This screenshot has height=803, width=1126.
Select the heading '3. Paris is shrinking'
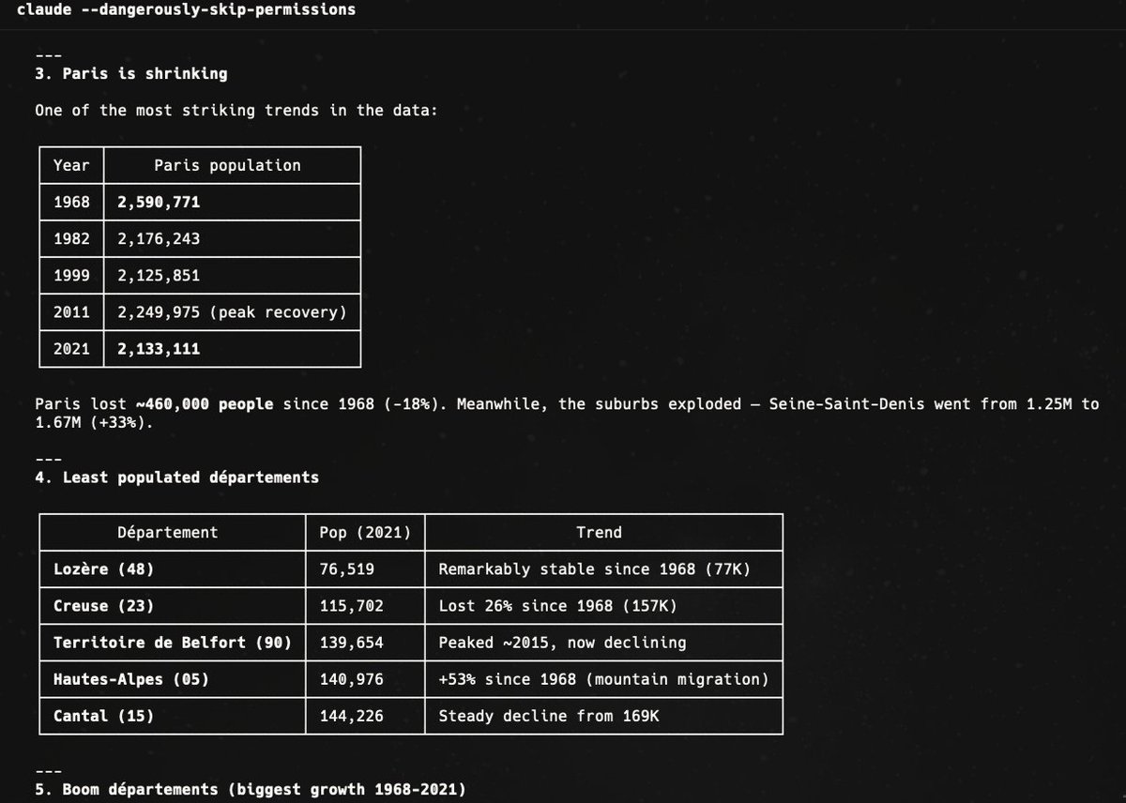pos(130,73)
